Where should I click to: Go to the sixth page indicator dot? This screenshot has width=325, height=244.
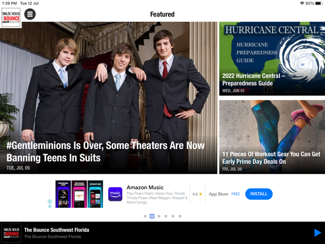click(x=180, y=216)
